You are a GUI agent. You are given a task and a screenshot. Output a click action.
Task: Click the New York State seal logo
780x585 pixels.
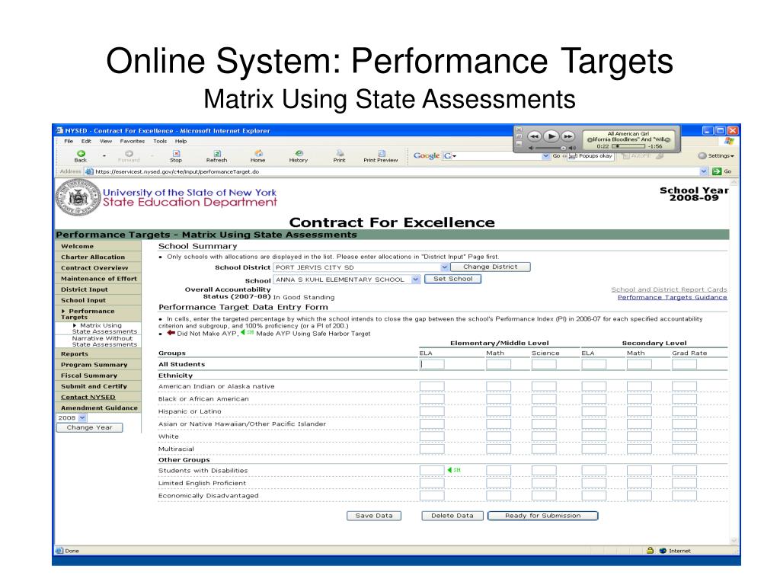(x=78, y=197)
